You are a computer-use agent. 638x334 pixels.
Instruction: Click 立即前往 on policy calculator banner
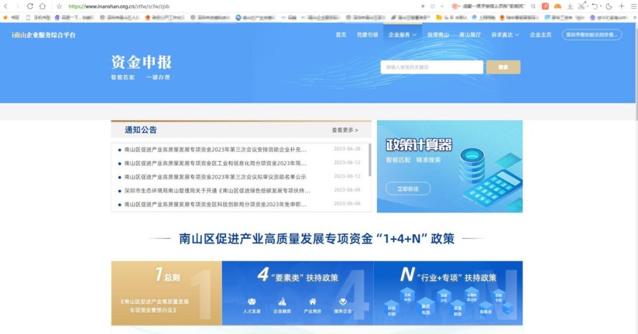408,188
